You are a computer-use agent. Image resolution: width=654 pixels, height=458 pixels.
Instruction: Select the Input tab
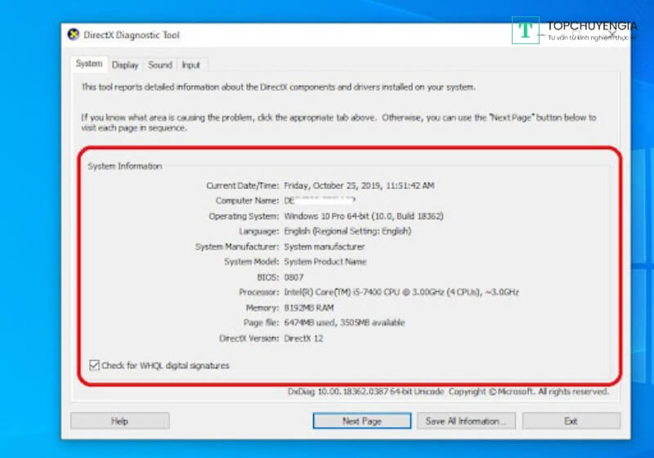[190, 65]
